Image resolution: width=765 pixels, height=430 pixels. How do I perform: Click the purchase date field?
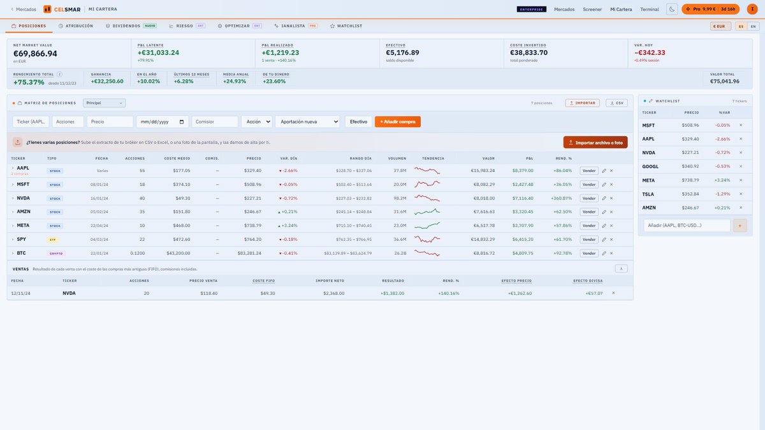[x=163, y=122]
